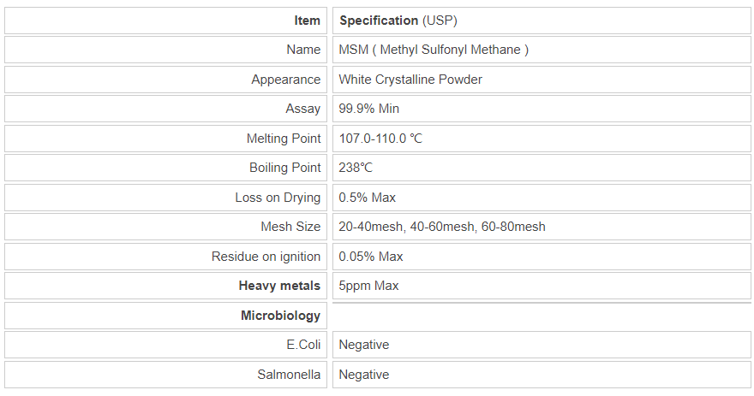The width and height of the screenshot is (754, 396).
Task: Select the Appearance row label
Action: tap(285, 80)
